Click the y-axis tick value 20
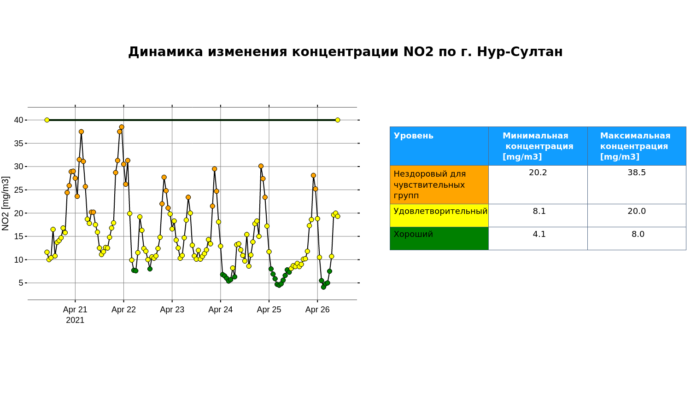The image size is (691, 414). point(18,213)
